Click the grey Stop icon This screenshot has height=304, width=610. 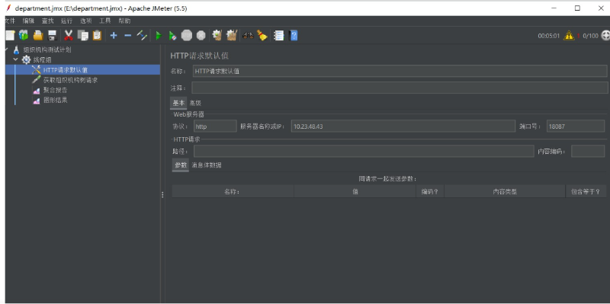187,35
